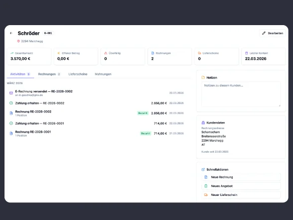The width and height of the screenshot is (293, 220).
Task: Click the envelope icon for E-Rechnung versendet
Action: coord(11,93)
